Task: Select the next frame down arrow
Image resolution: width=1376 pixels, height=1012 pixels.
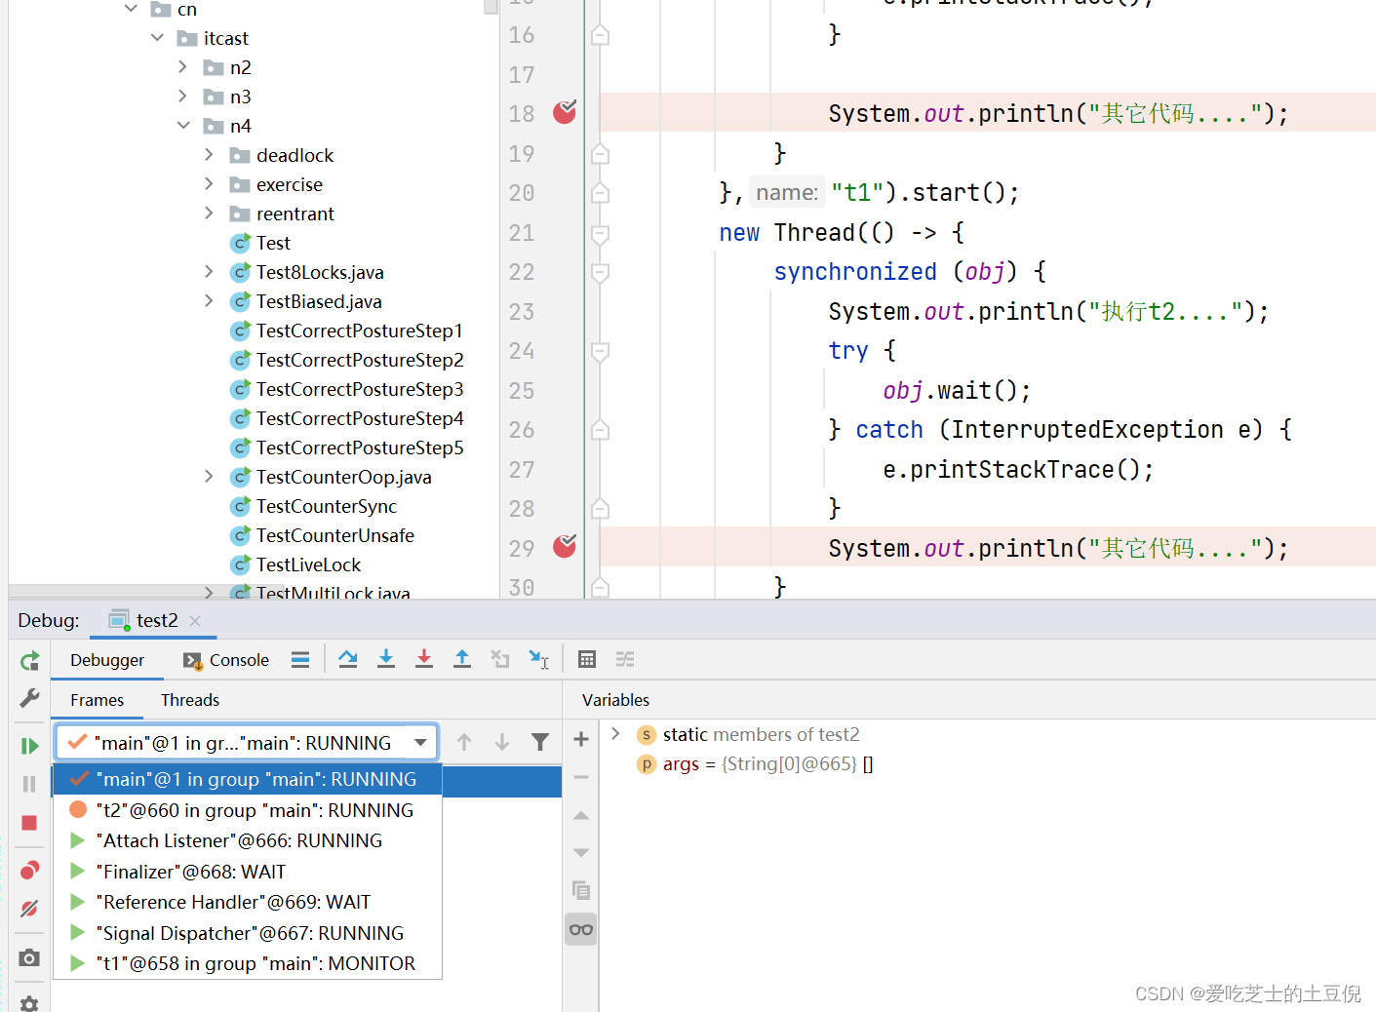Action: click(502, 743)
